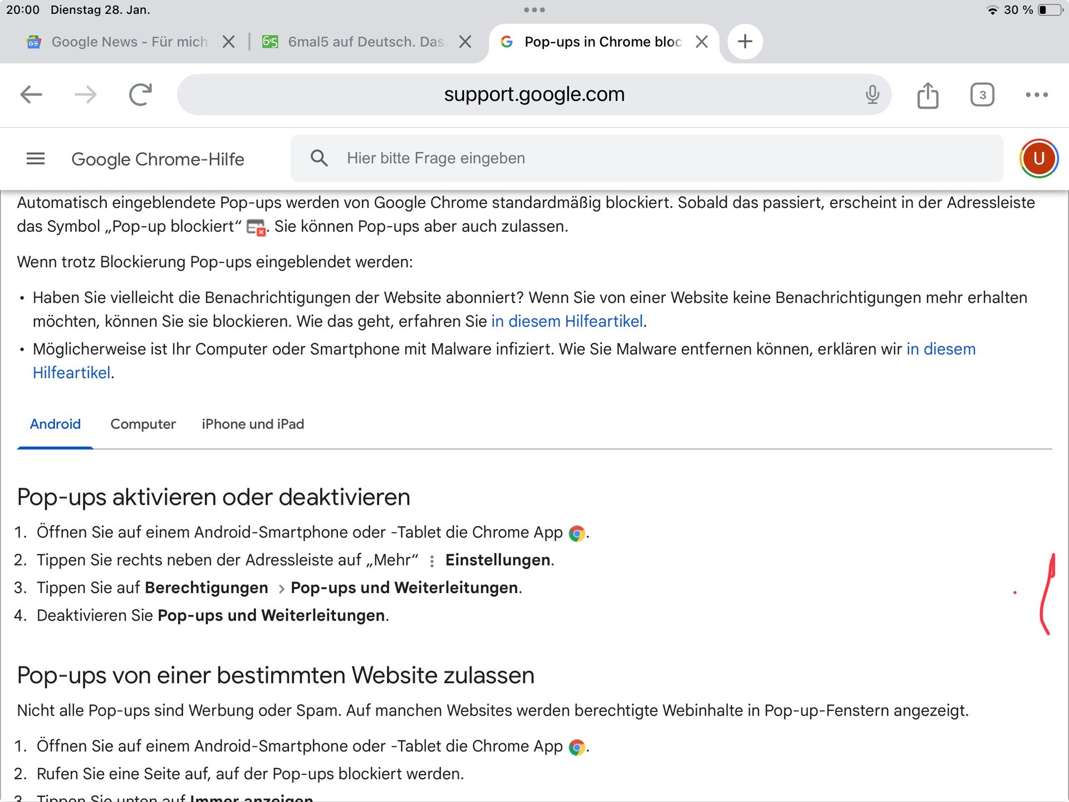Switch to Google News tab

click(128, 42)
